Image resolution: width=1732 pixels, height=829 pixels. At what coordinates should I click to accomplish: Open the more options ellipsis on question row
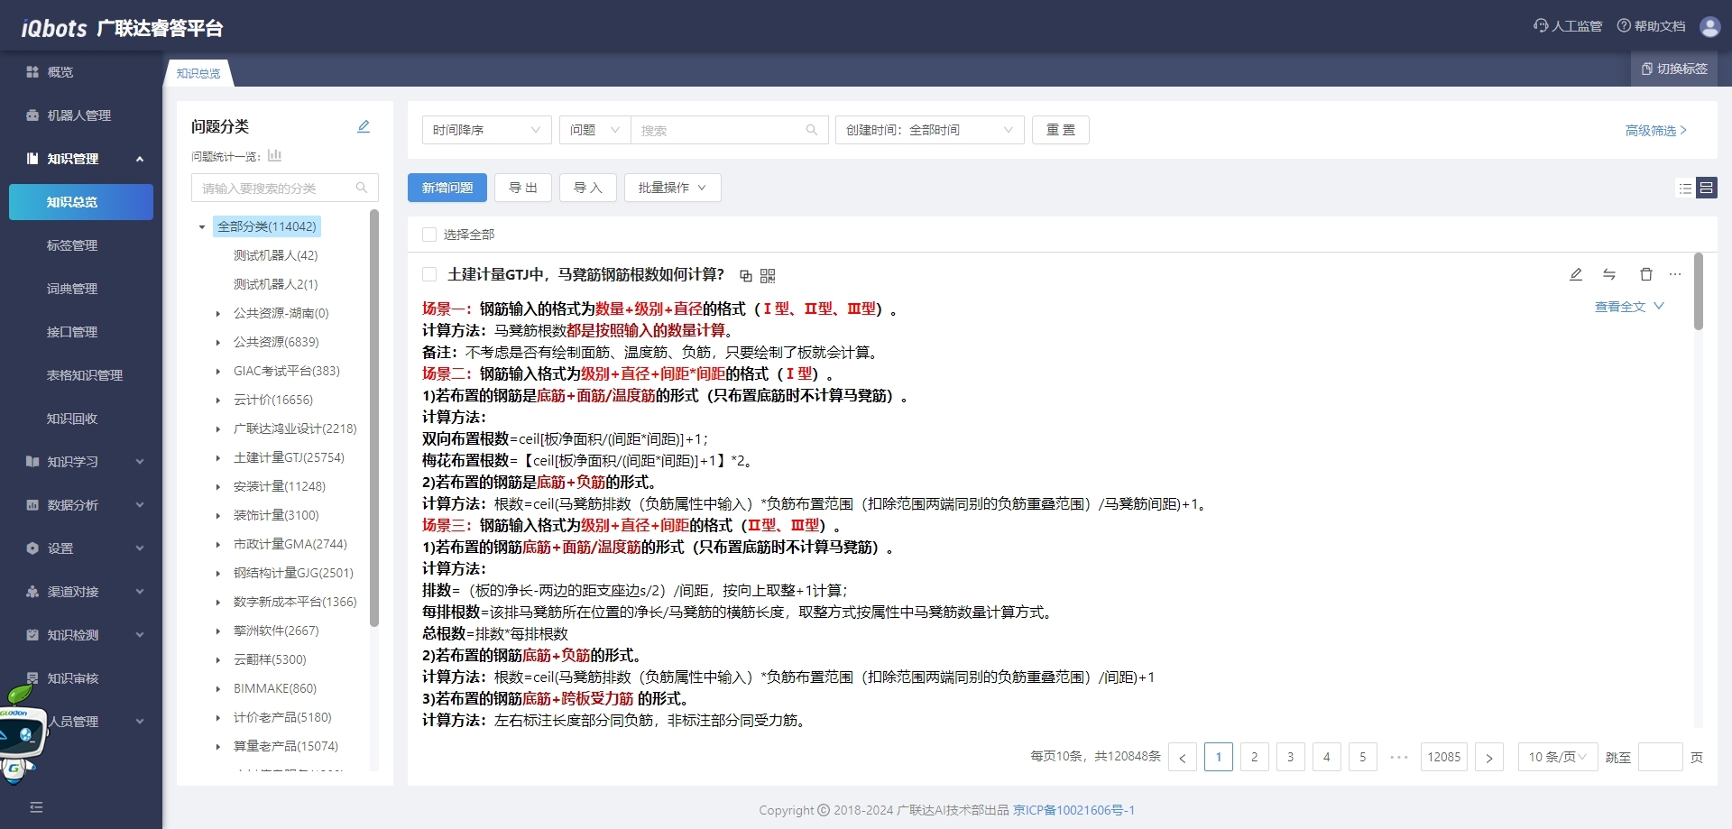(x=1675, y=274)
